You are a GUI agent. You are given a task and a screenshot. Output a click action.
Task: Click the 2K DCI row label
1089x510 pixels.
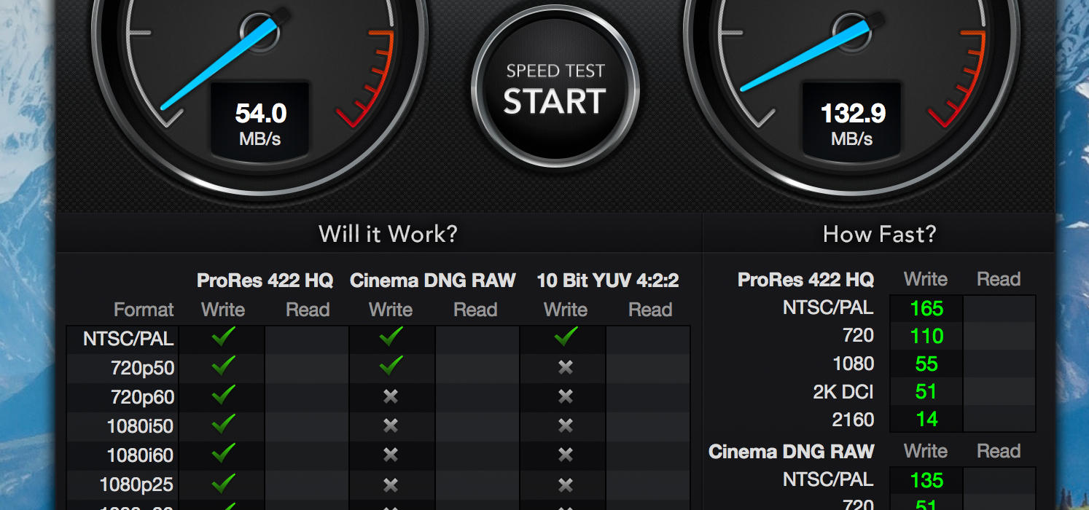[843, 392]
